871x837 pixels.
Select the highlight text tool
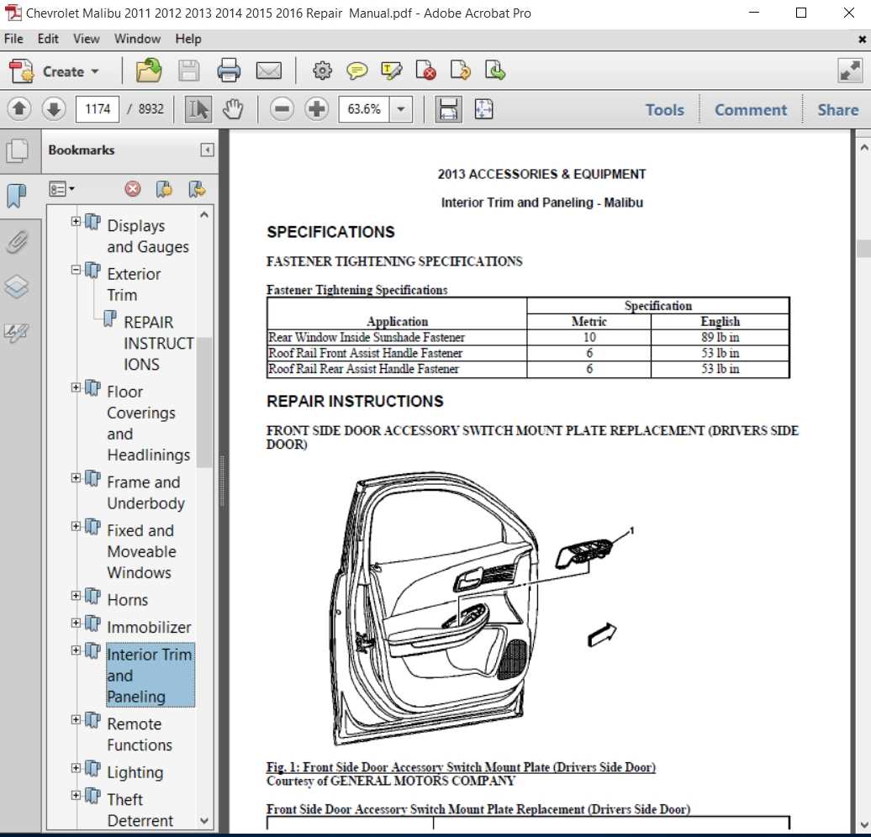pyautogui.click(x=392, y=71)
